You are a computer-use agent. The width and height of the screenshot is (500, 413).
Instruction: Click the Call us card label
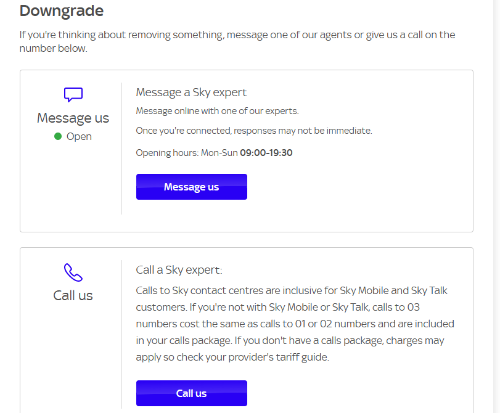[73, 295]
